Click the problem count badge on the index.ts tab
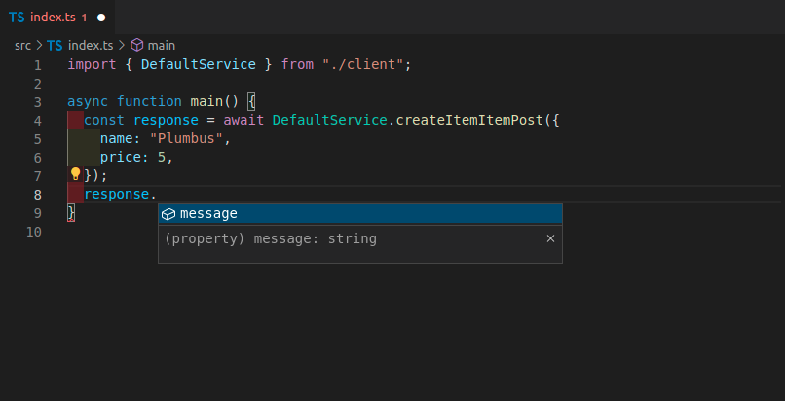The width and height of the screenshot is (785, 401). coord(85,18)
